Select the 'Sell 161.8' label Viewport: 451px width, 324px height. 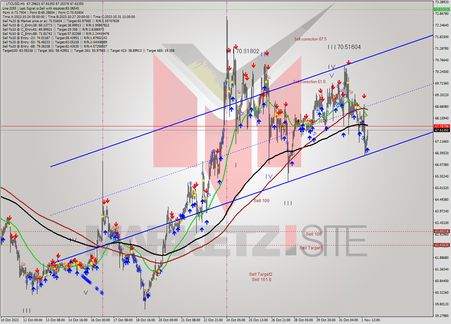coord(261,280)
